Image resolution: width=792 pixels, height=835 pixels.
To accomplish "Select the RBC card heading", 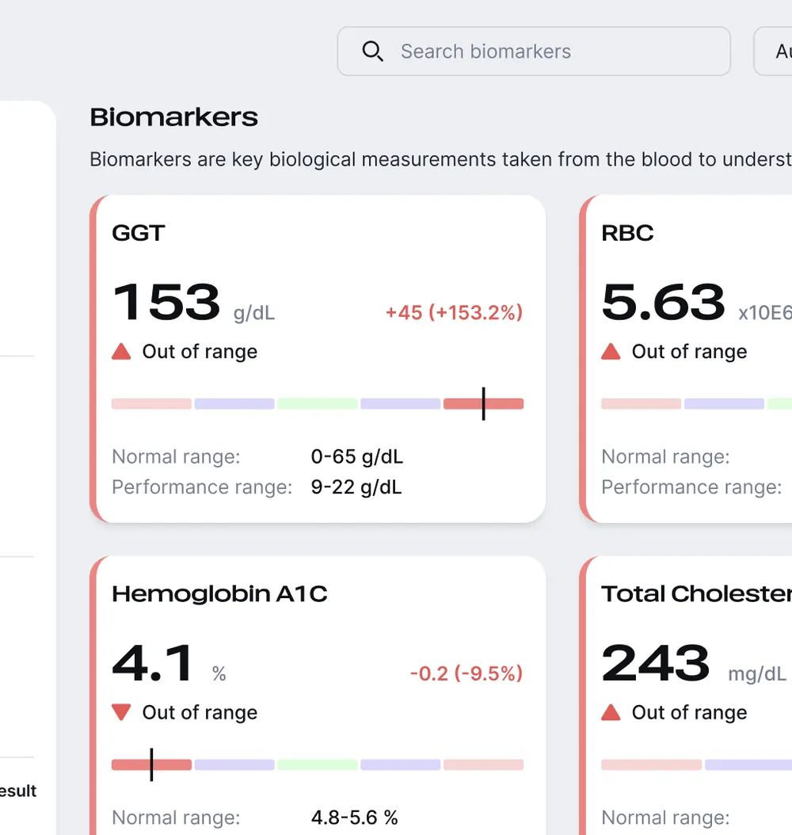I will point(627,233).
